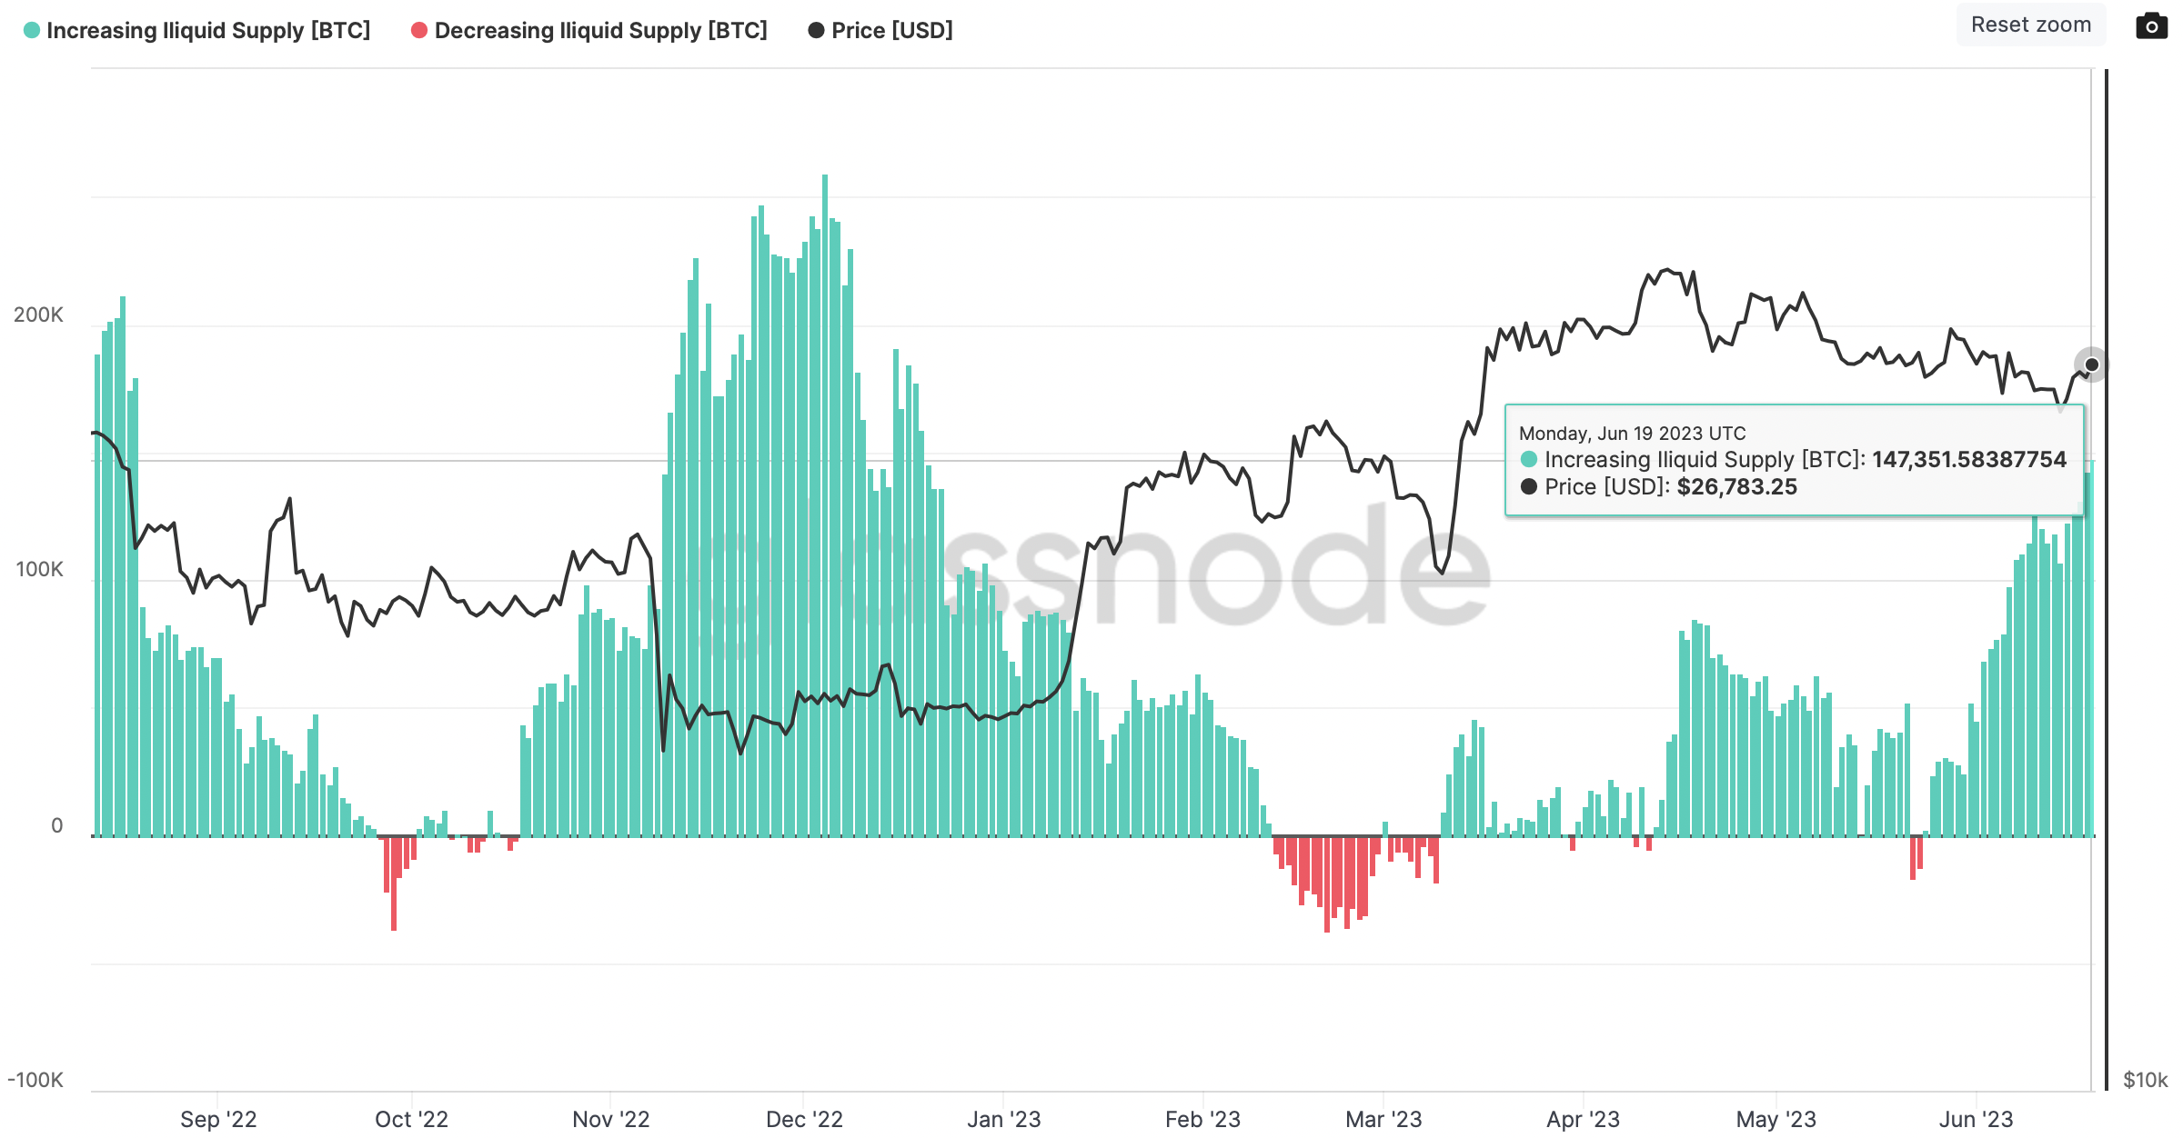Click the highlighted price point marker
The height and width of the screenshot is (1138, 2183).
(2091, 364)
